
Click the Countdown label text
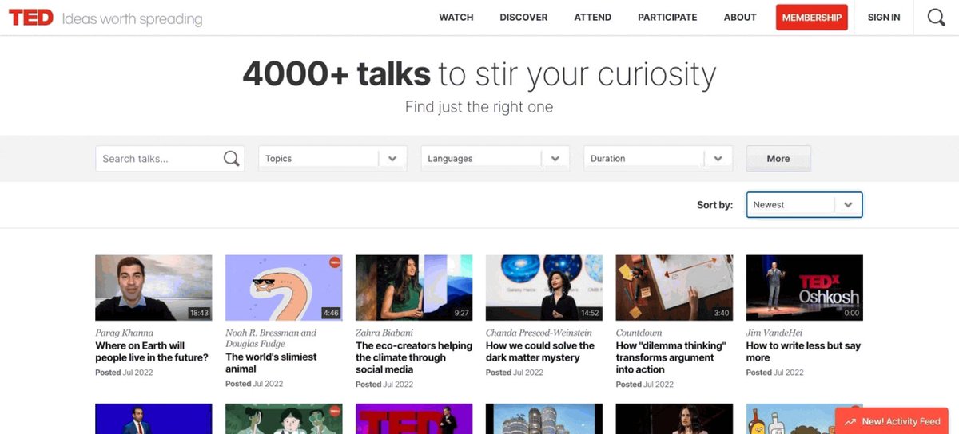point(639,333)
